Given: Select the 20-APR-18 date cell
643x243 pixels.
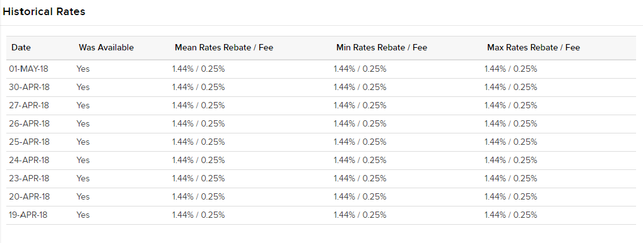Looking at the screenshot, I should pos(29,197).
